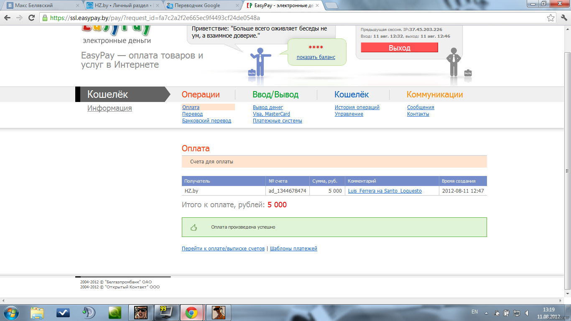
Task: Click the Chrome taskbar icon
Action: pyautogui.click(x=192, y=313)
